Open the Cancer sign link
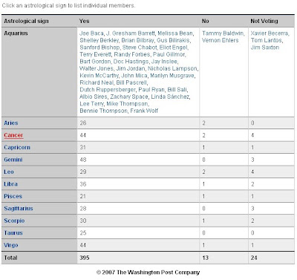 click(x=13, y=135)
